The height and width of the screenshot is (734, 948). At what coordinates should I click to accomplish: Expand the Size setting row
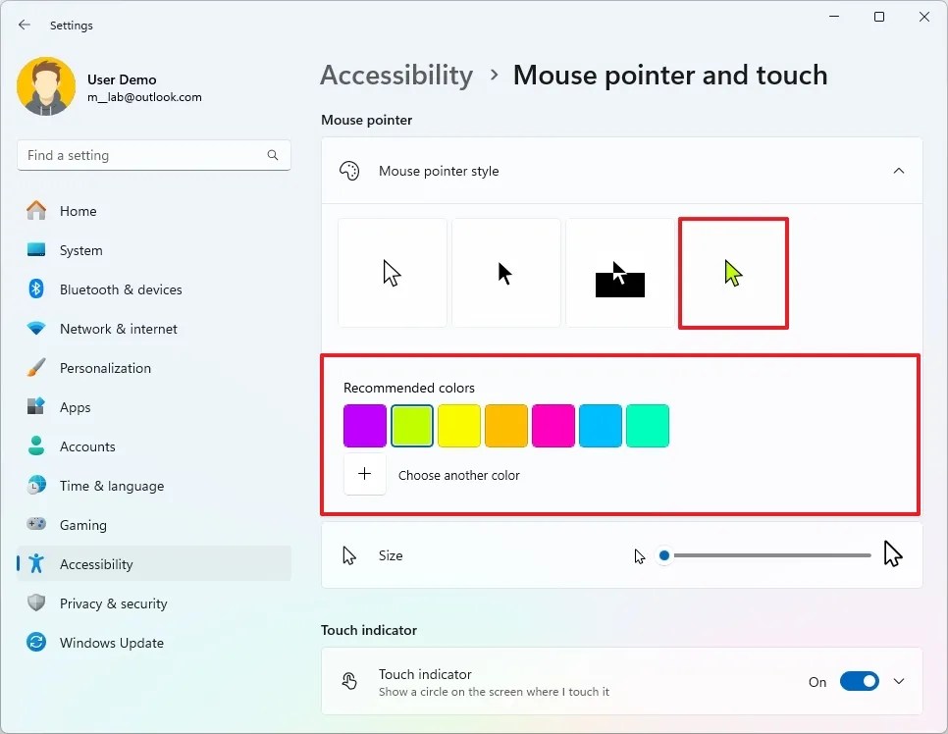pos(620,555)
